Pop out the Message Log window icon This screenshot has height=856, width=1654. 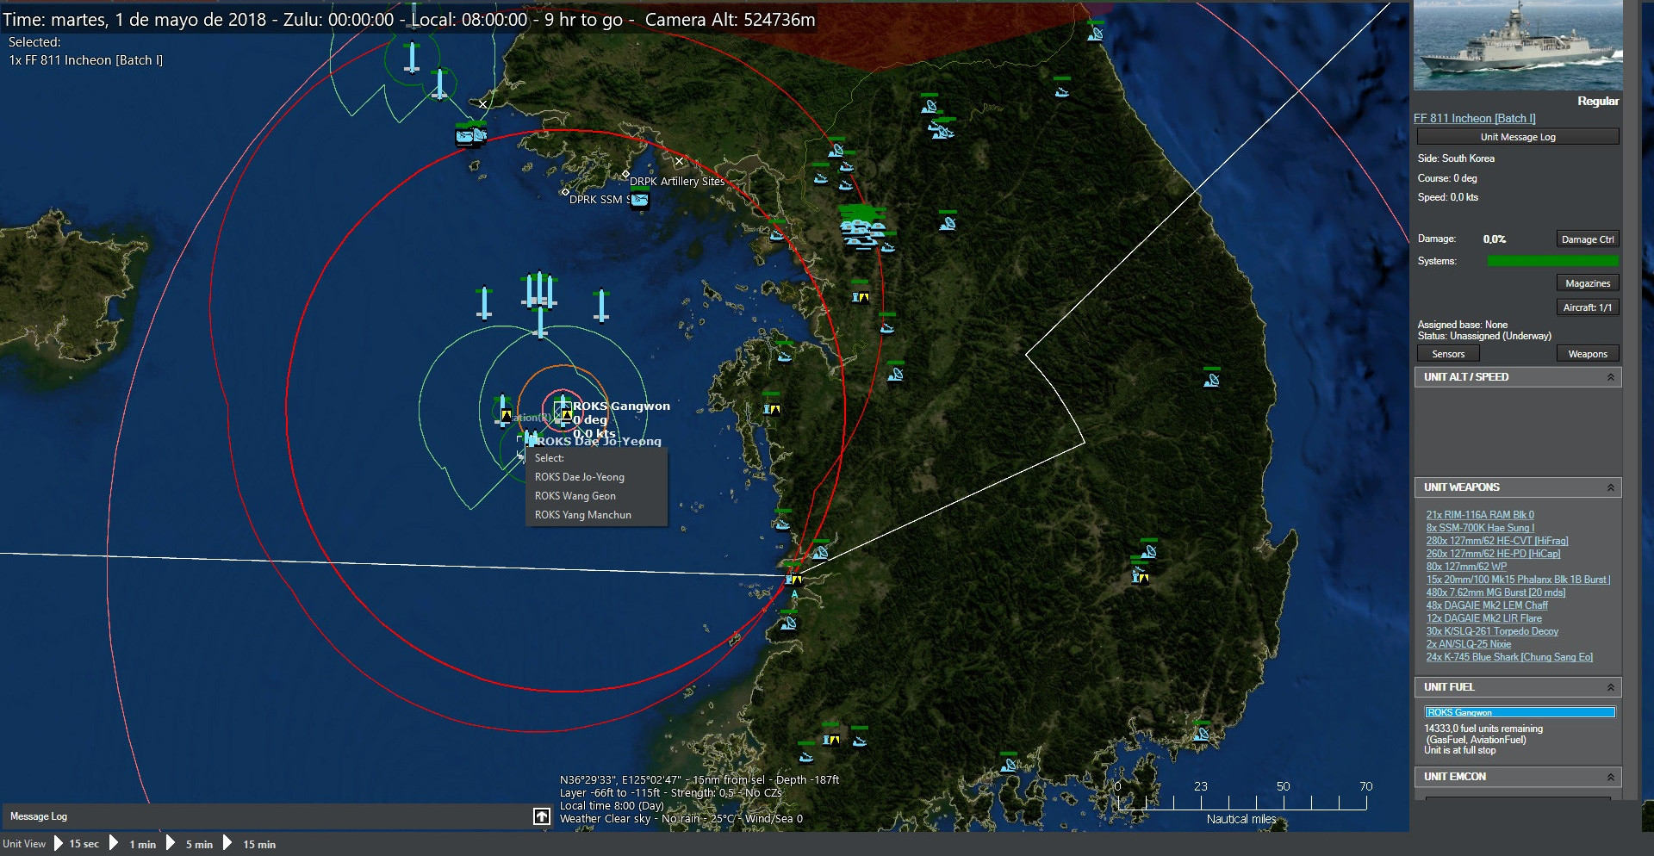pos(541,816)
